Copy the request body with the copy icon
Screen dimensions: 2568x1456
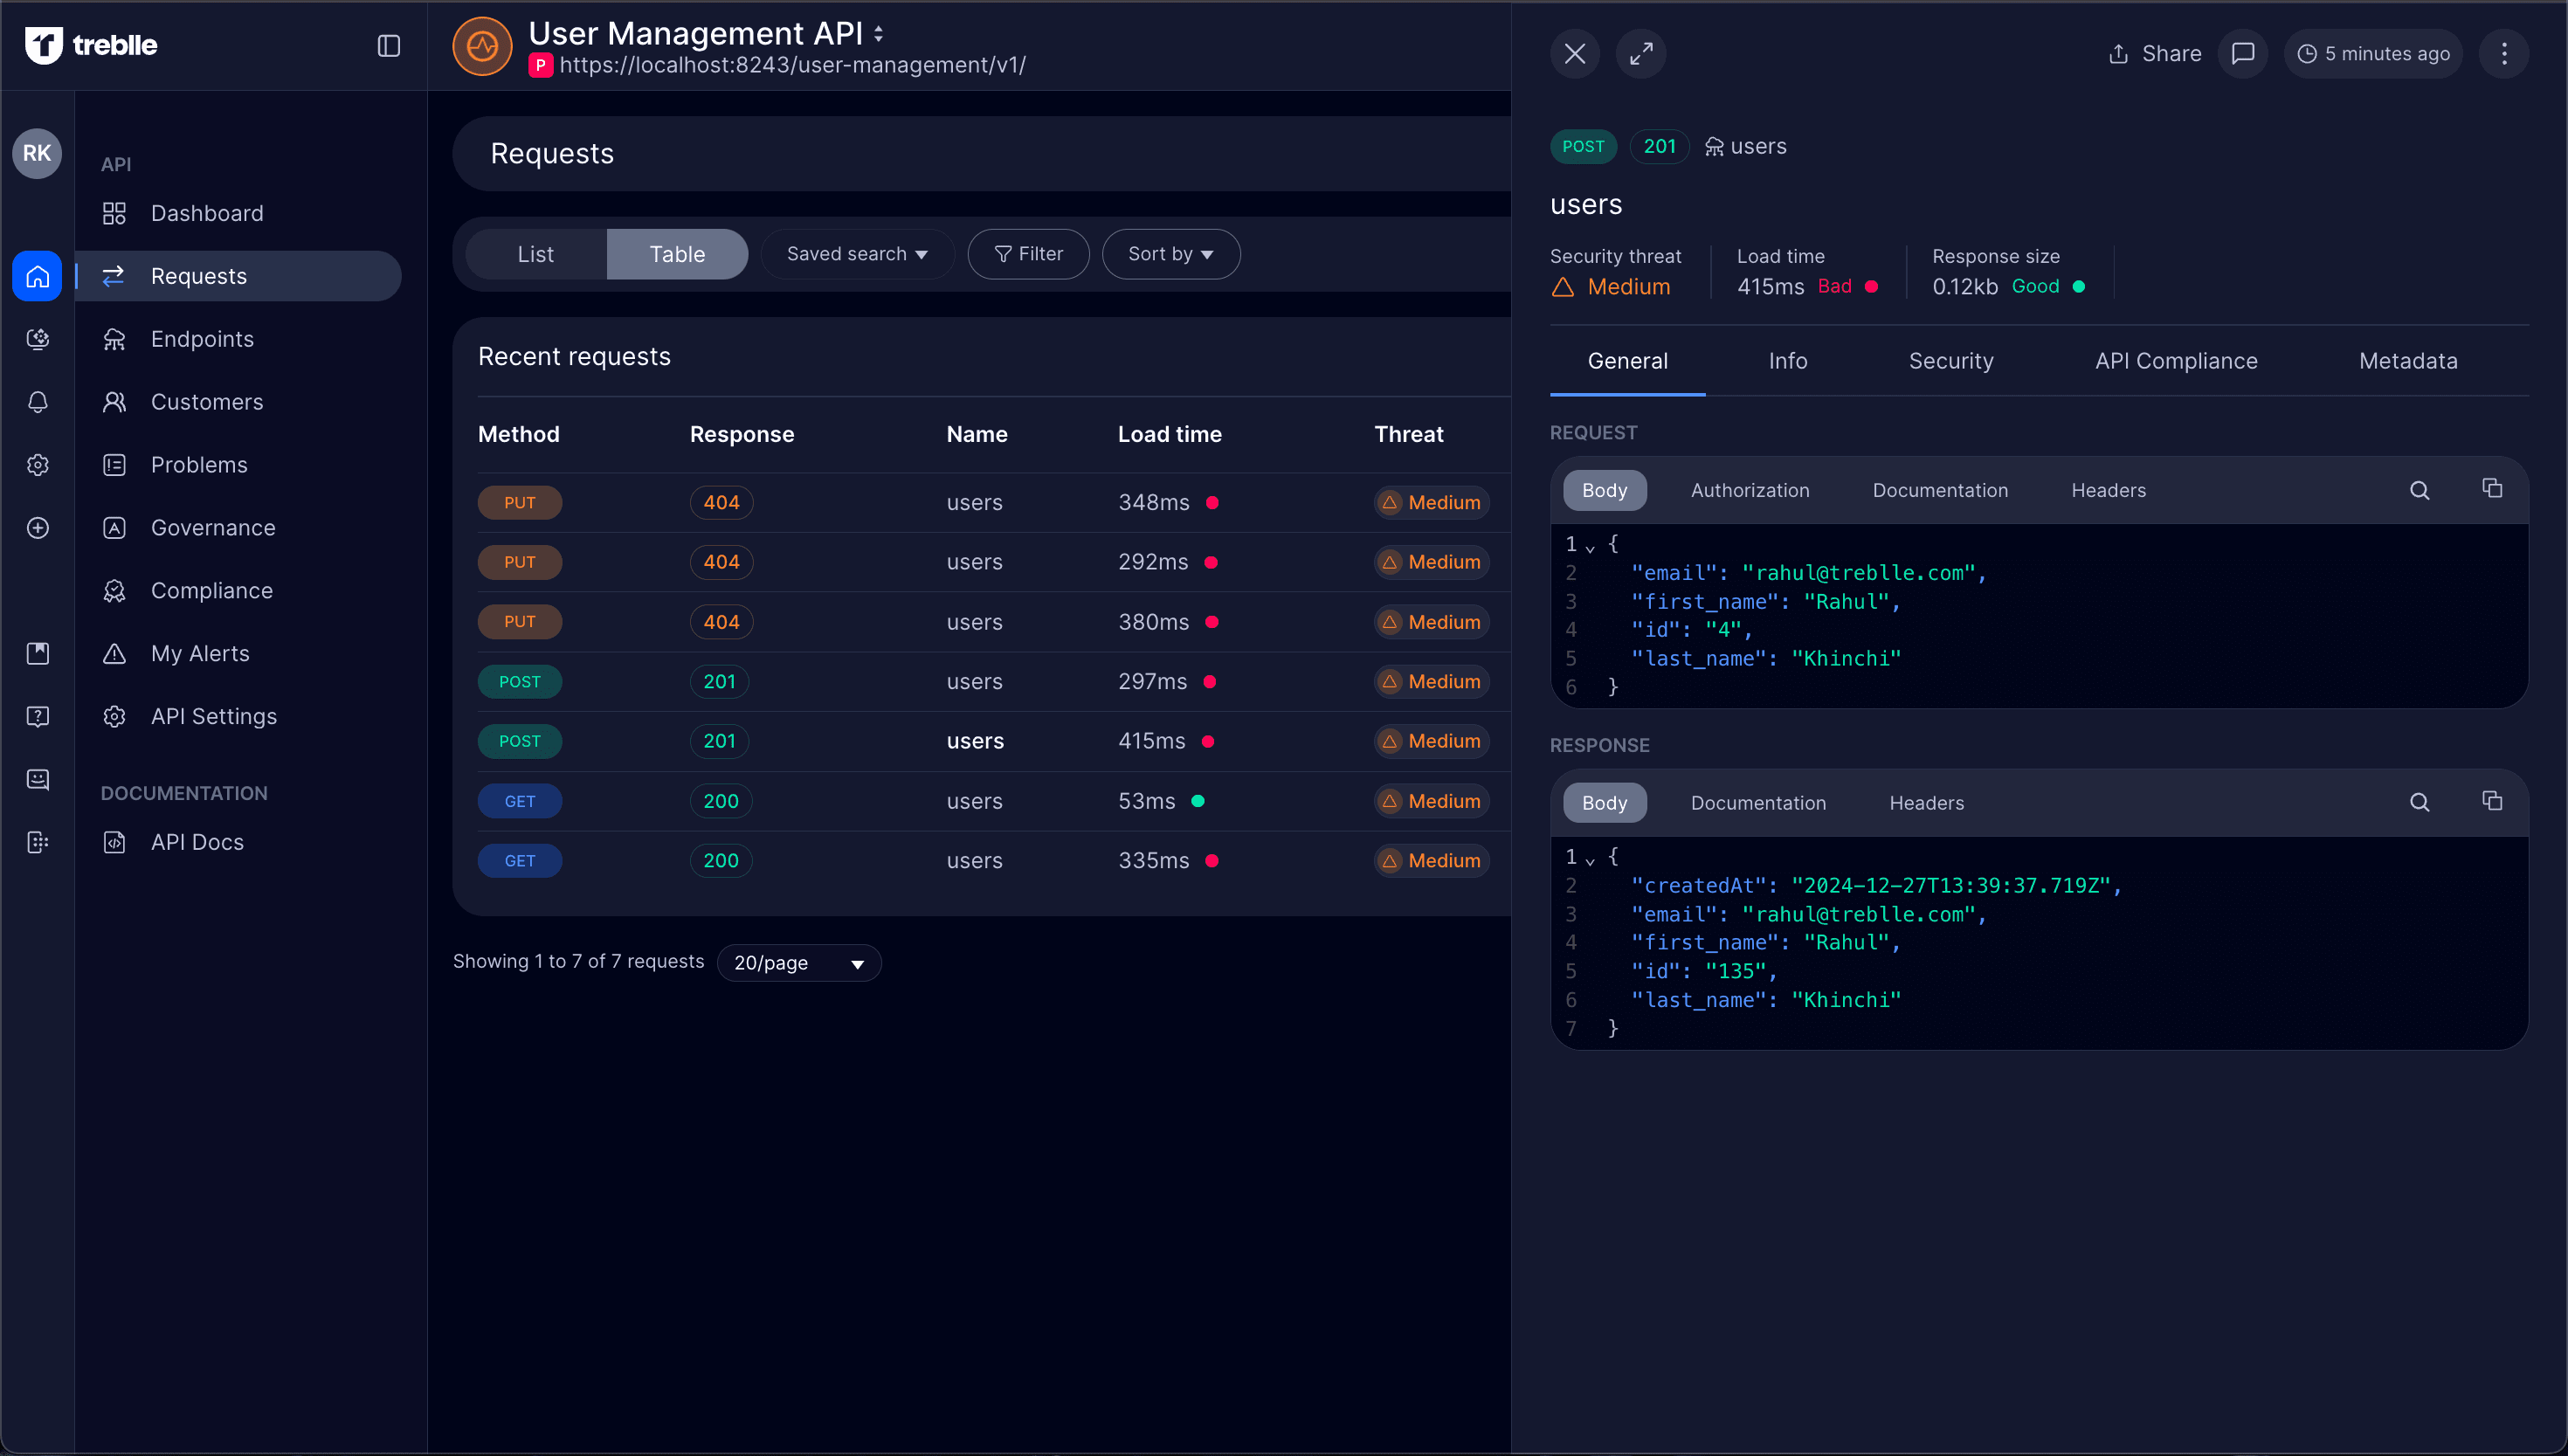[2492, 489]
